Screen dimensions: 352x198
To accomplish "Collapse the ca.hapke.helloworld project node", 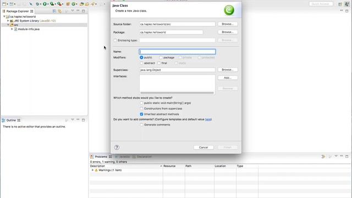I will pyautogui.click(x=4, y=16).
